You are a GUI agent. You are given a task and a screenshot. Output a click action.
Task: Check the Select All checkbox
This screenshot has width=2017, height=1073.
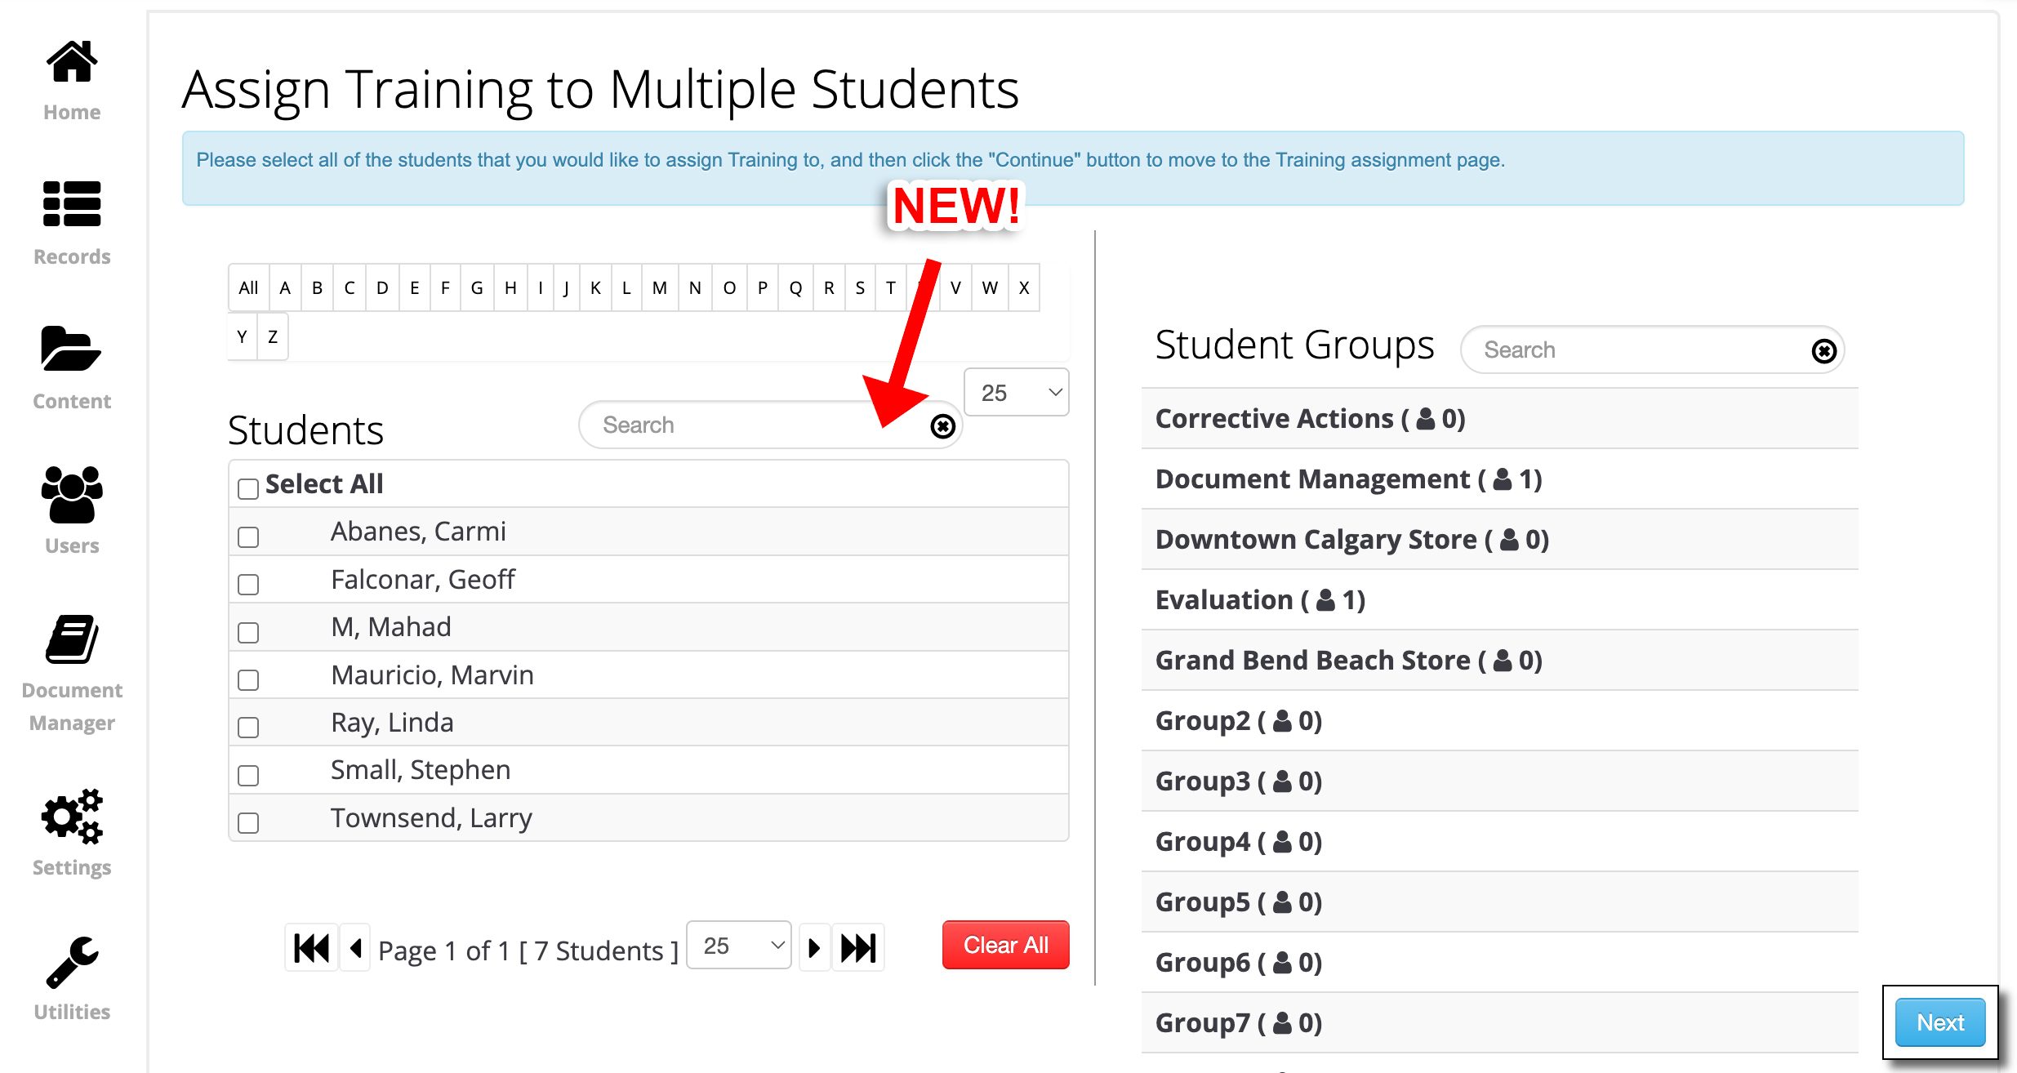[248, 488]
